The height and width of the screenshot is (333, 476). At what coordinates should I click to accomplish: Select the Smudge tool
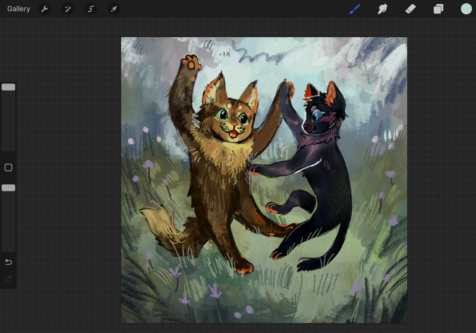[383, 9]
